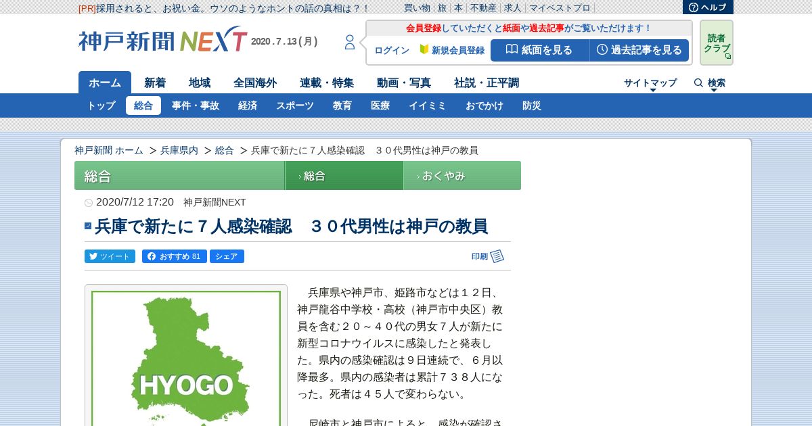Open 防災 submenu item
The height and width of the screenshot is (426, 812).
tap(532, 105)
